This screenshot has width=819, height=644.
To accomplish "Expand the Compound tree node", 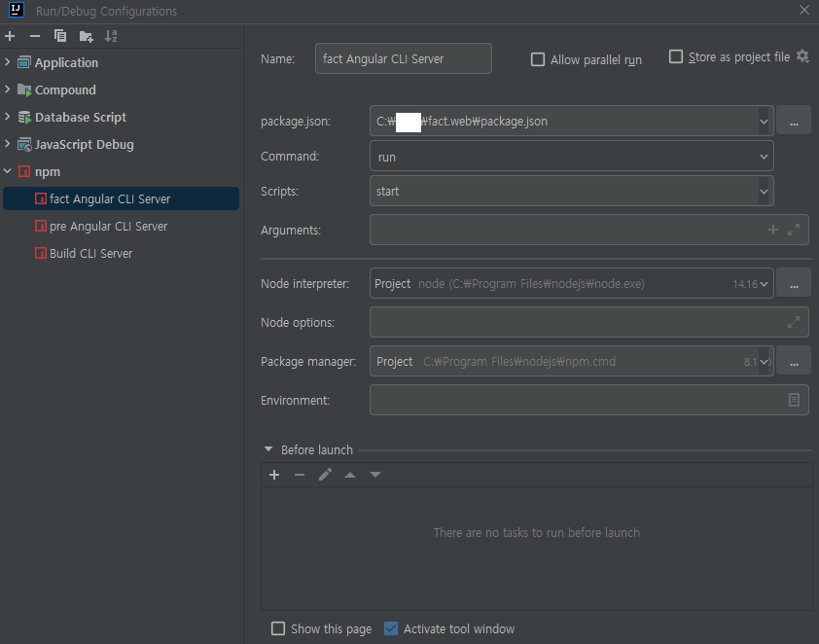I will pyautogui.click(x=8, y=89).
